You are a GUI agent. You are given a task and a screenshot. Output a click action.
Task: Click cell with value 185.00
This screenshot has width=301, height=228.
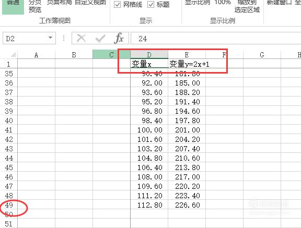[x=187, y=83]
